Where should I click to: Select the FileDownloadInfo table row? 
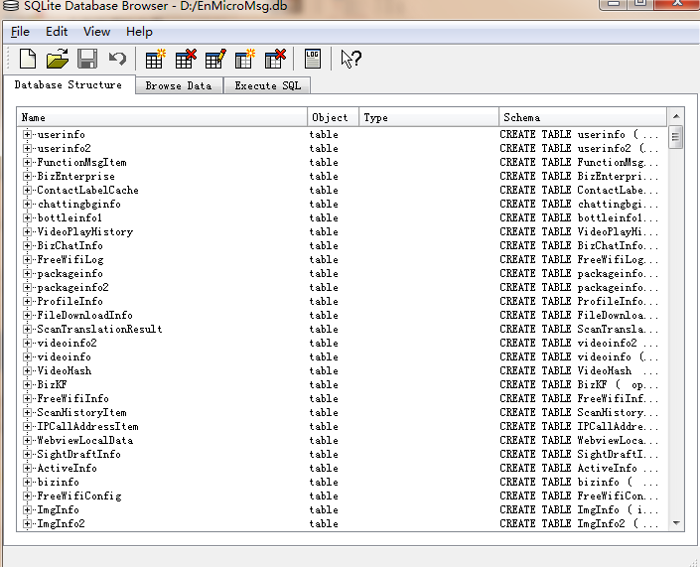342,315
